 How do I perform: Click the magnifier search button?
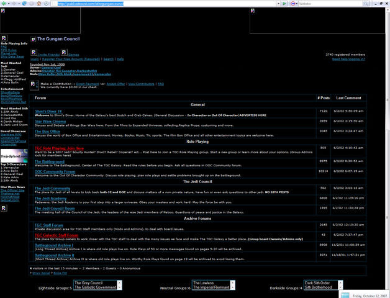(366, 4)
